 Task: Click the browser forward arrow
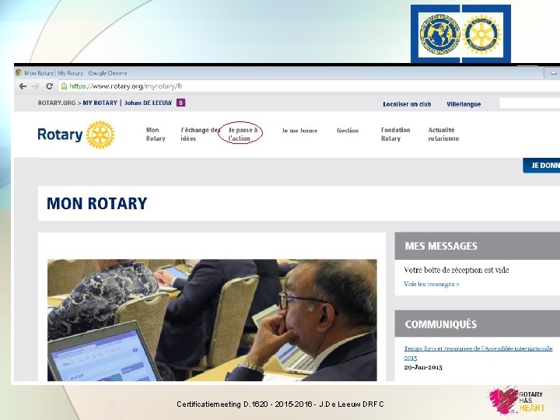(x=35, y=86)
